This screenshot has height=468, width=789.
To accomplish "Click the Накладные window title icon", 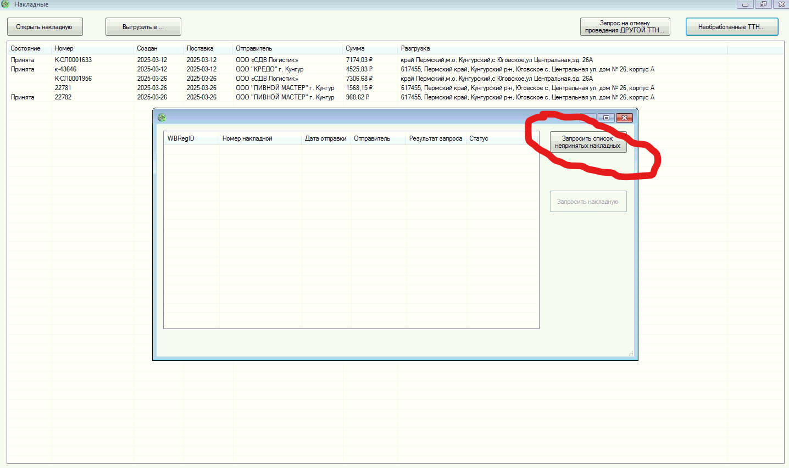I will pos(5,4).
